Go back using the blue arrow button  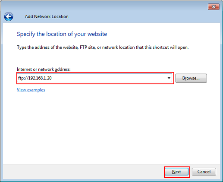(9, 16)
